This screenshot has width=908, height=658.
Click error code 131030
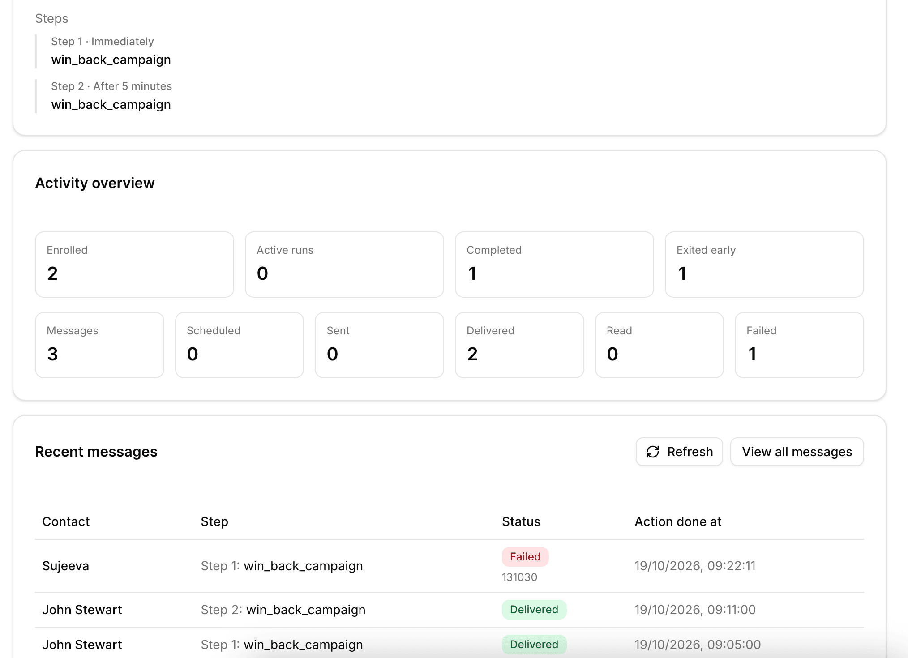click(x=519, y=577)
